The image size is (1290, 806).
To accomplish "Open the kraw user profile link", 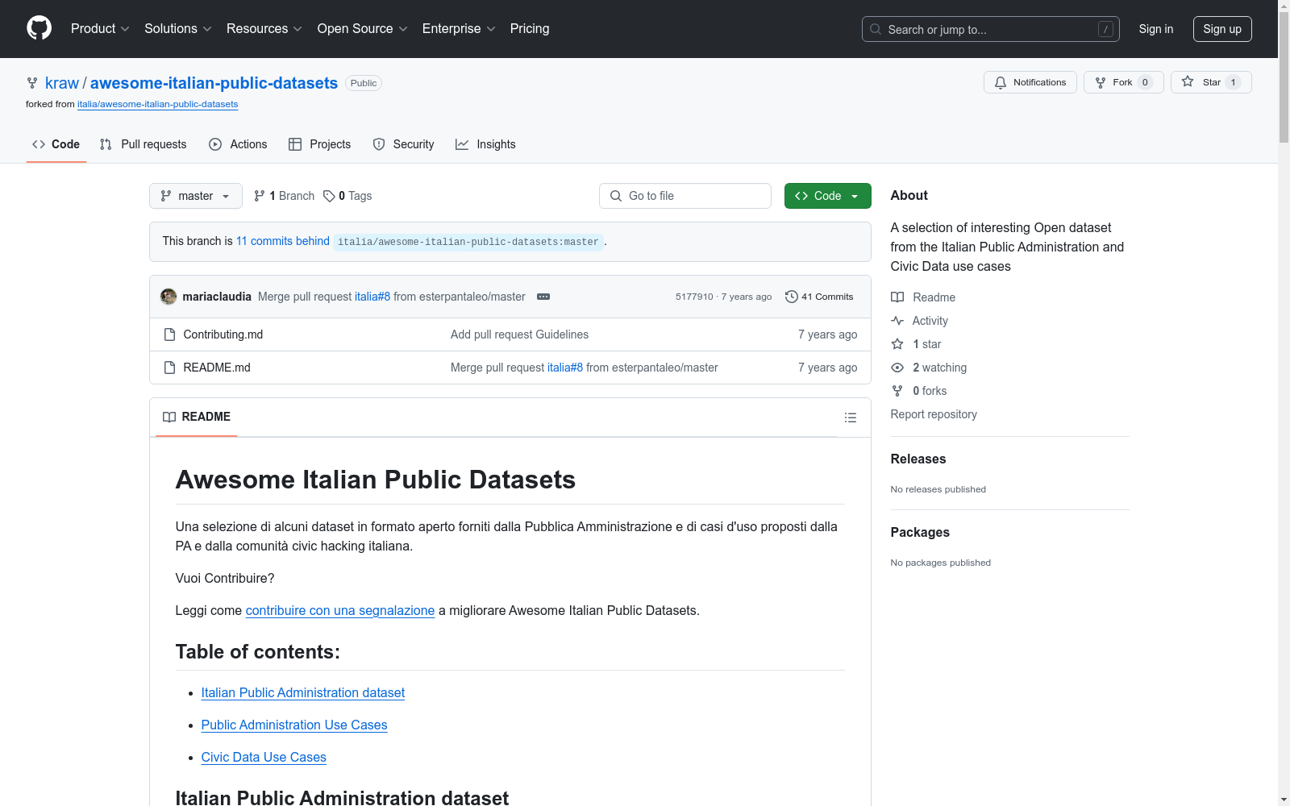I will tap(62, 83).
